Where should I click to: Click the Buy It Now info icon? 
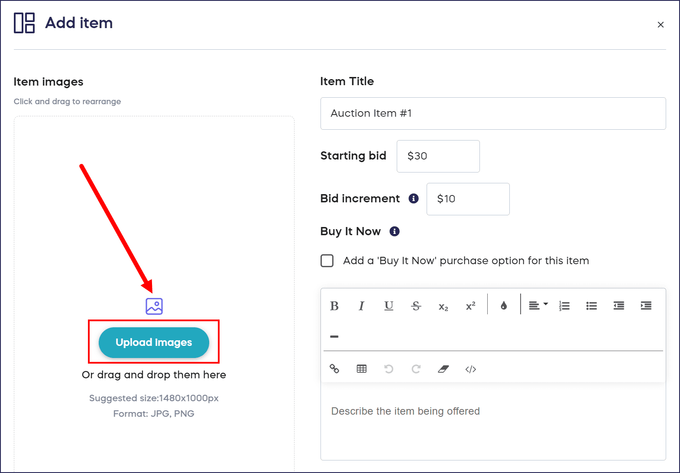tap(395, 231)
